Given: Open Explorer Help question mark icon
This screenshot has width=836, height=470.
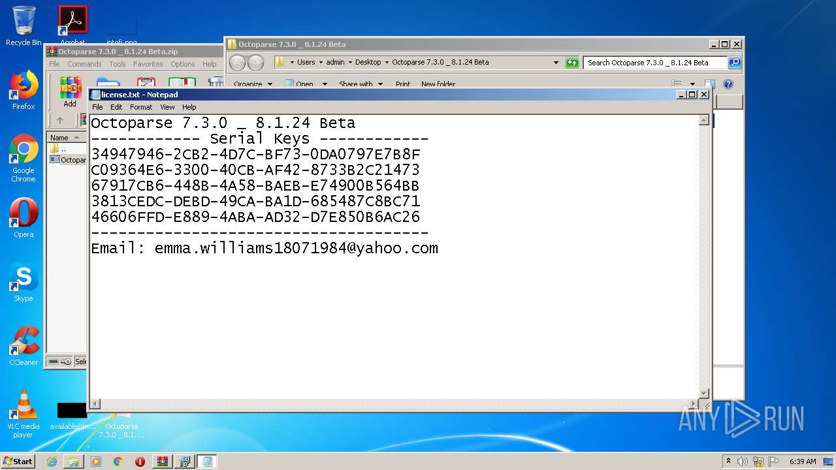Looking at the screenshot, I should (728, 84).
